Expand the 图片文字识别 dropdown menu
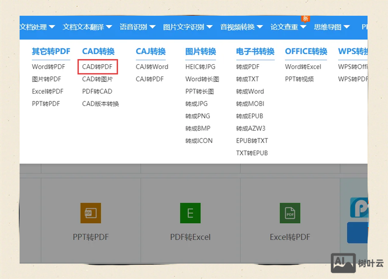The height and width of the screenshot is (279, 388). coord(188,27)
